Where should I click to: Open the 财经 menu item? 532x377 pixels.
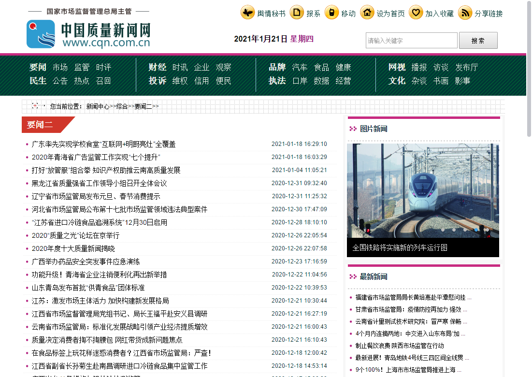pos(158,67)
